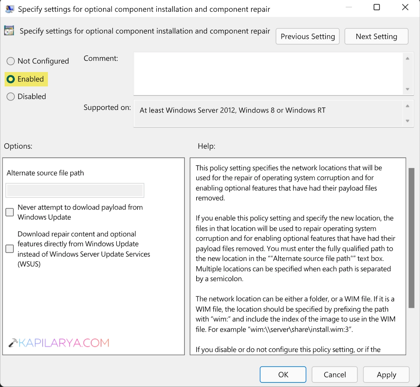Screen dimensions: 420x387
Task: Click the Apply button
Action: tap(387, 375)
